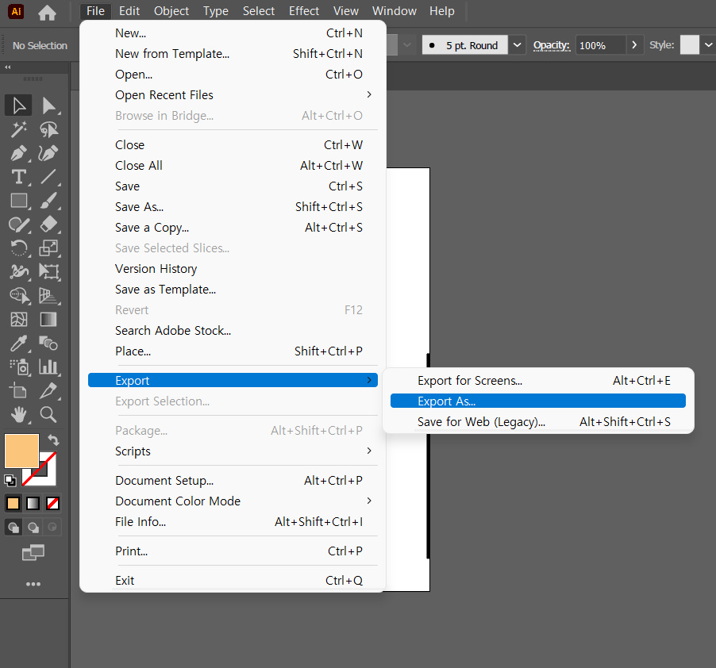
Task: Choose Save for Web (Legacy)...
Action: tap(538, 421)
